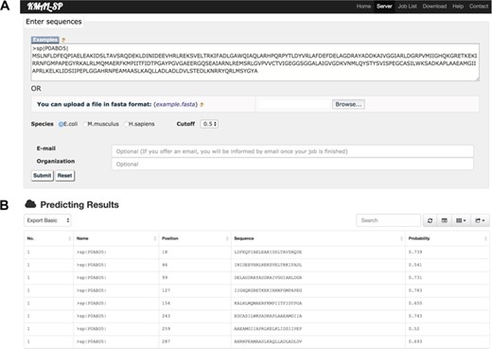The width and height of the screenshot is (492, 349).
Task: Select the M.musculus species option
Action: coord(85,124)
